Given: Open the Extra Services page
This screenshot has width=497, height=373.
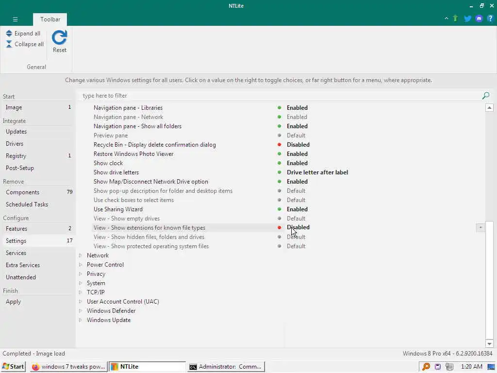Looking at the screenshot, I should coord(37,265).
